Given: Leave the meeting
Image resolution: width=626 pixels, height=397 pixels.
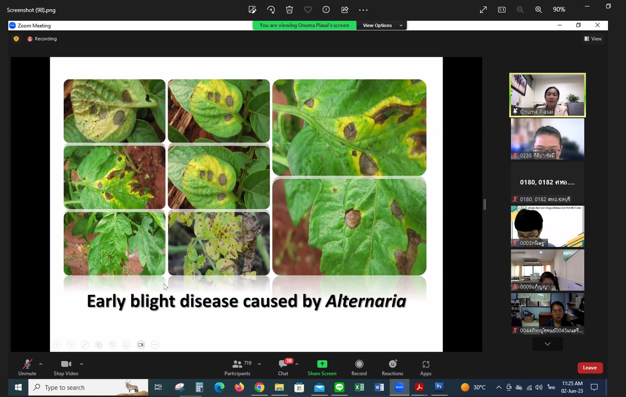Looking at the screenshot, I should 590,368.
